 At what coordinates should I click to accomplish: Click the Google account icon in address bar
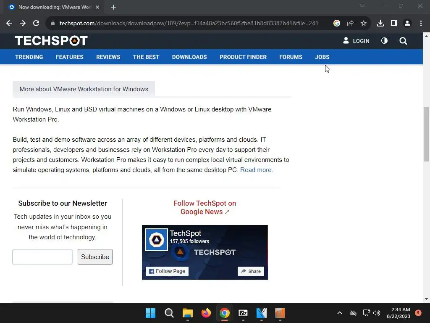337,24
